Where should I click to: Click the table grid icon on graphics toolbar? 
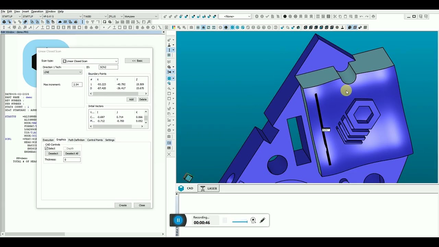(x=365, y=27)
